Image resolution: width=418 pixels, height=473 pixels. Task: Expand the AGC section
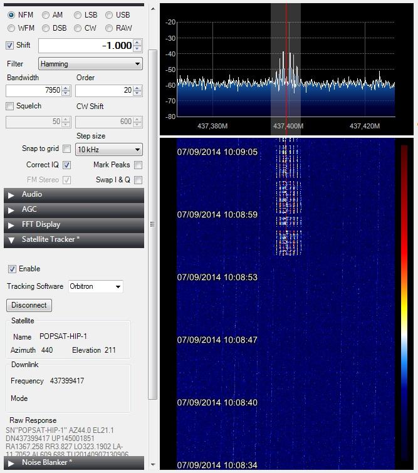(11, 210)
